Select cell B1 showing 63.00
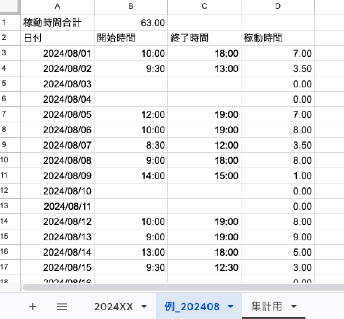 pos(131,23)
